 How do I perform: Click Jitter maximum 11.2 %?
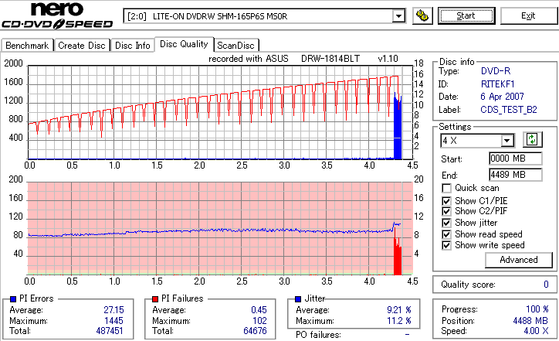point(399,321)
